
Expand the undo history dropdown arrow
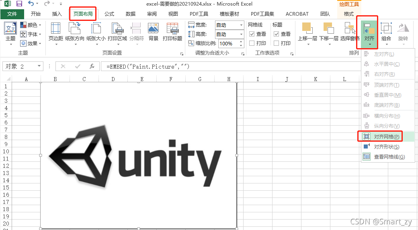(37, 4)
